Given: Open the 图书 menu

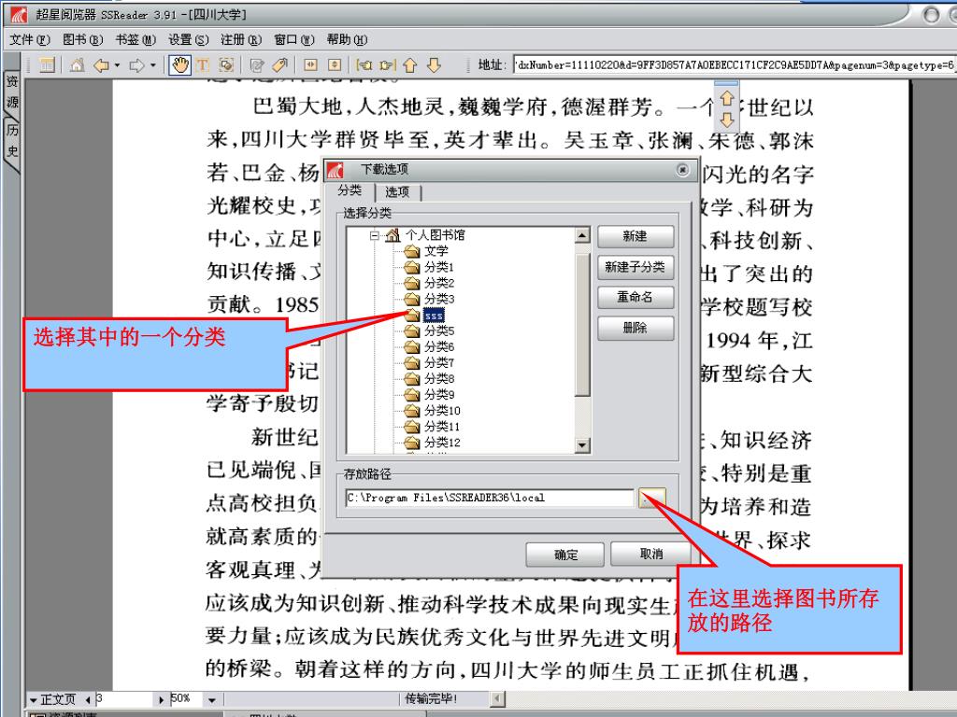Looking at the screenshot, I should (82, 39).
